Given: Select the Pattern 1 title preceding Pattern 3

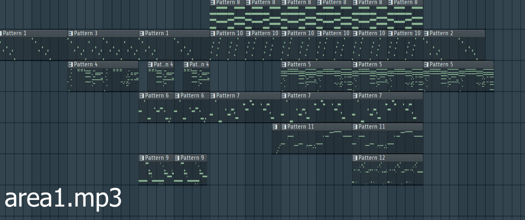Looking at the screenshot, I should tap(15, 33).
